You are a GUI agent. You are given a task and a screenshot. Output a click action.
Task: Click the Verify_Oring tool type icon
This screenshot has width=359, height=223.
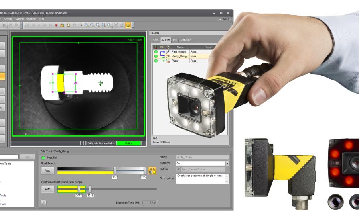168,56
